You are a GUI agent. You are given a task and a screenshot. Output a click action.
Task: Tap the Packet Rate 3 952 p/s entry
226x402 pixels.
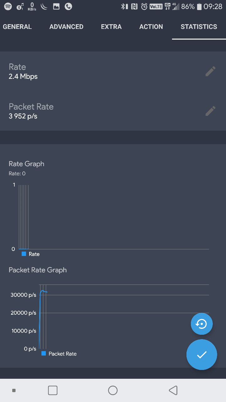click(31, 111)
